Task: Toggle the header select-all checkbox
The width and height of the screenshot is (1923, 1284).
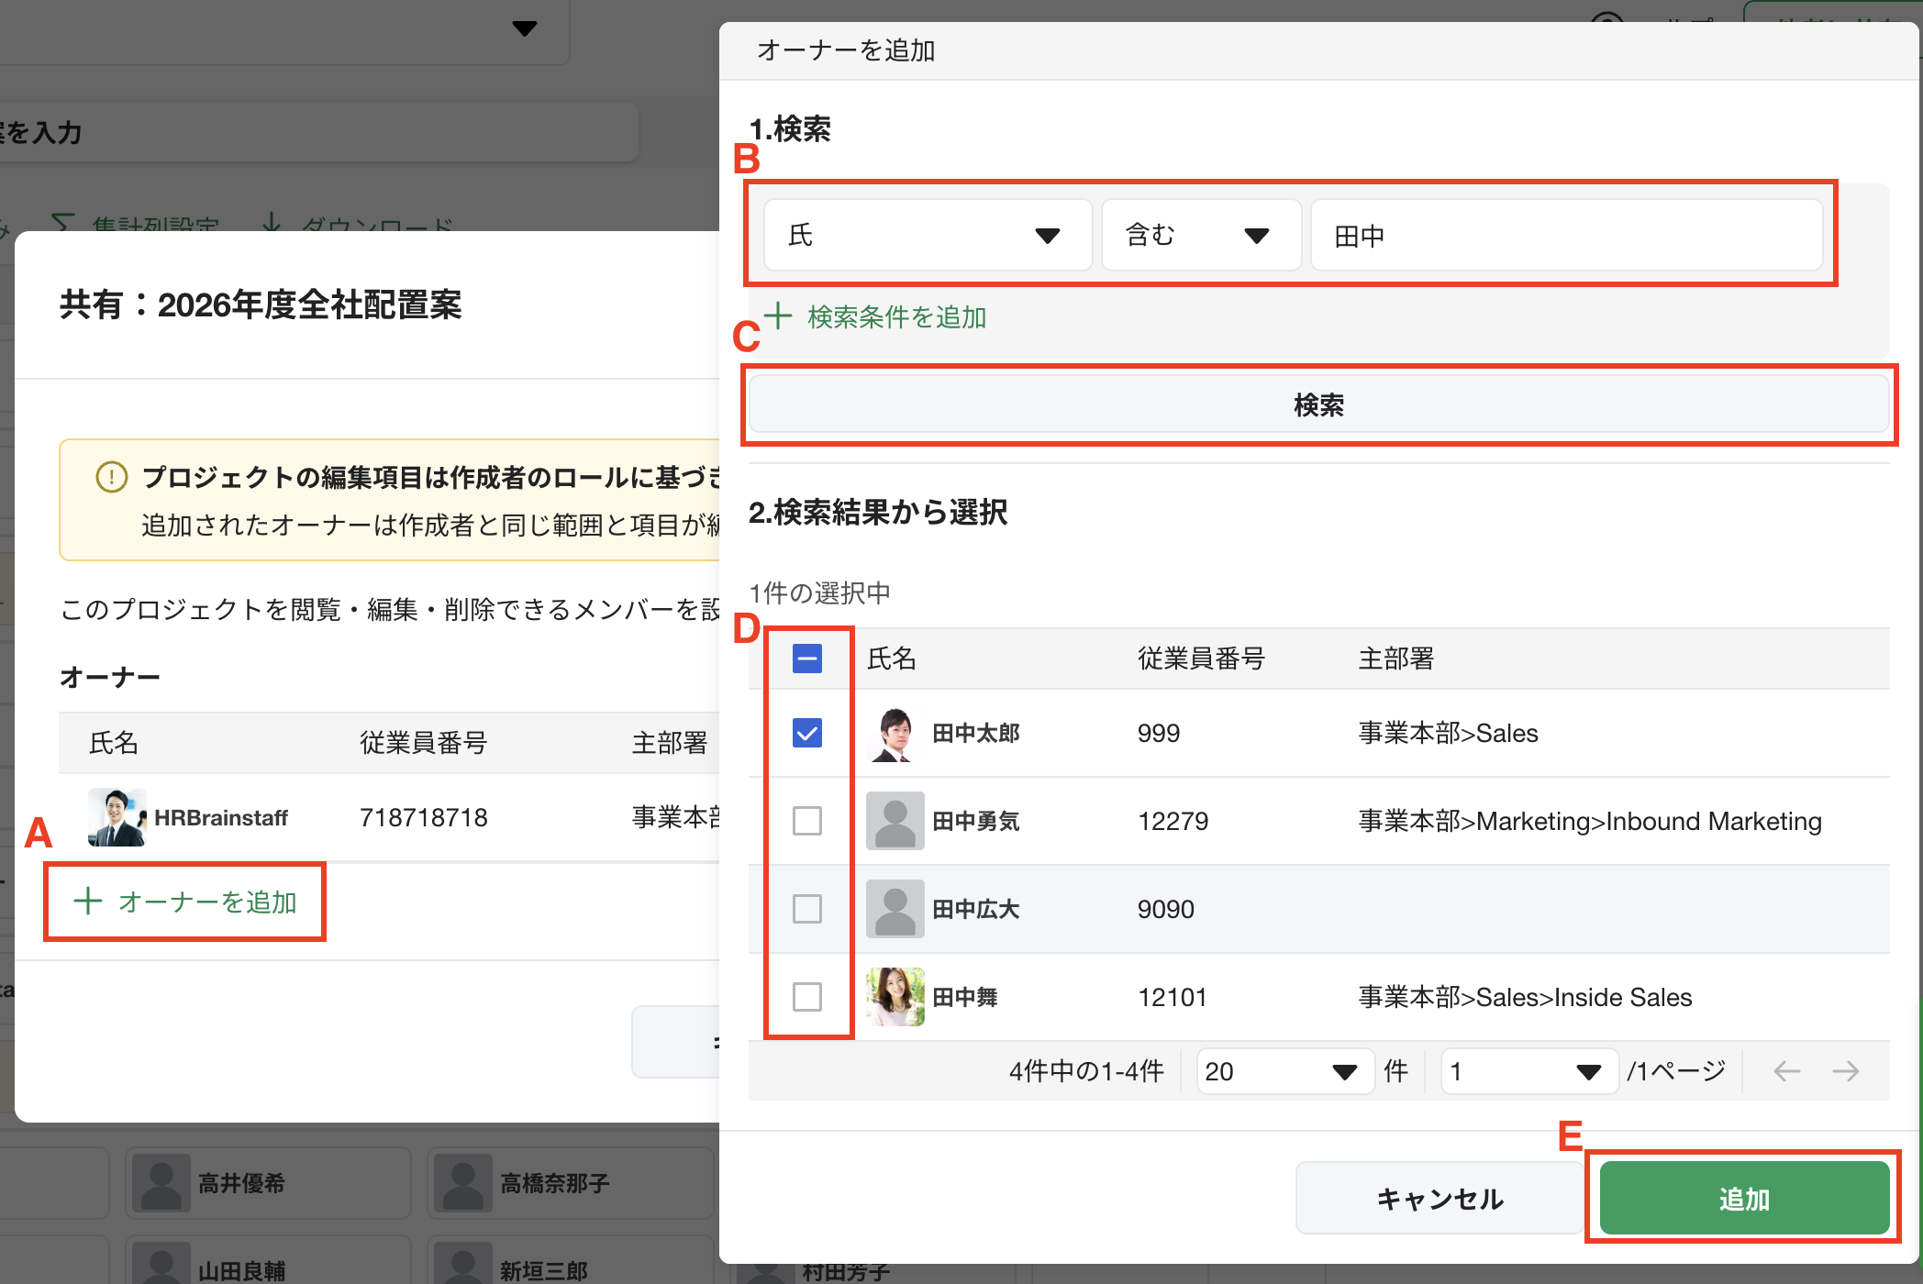Action: tap(807, 659)
